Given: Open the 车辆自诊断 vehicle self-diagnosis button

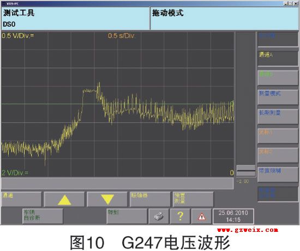Looking at the screenshot, I should tap(43, 217).
